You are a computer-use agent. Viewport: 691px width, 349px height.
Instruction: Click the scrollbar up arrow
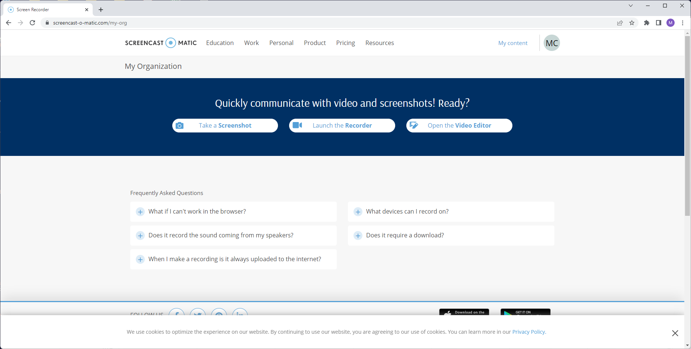point(688,33)
